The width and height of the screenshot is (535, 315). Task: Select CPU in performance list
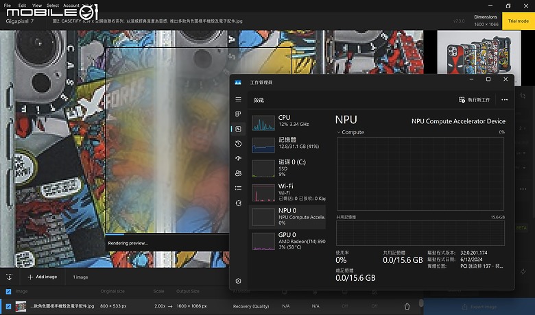pyautogui.click(x=287, y=123)
